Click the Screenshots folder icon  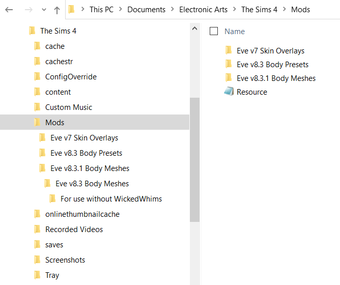point(37,260)
